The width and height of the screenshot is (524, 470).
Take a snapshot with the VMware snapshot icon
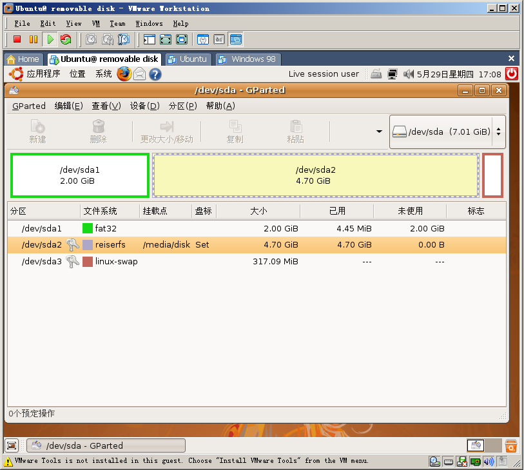coord(91,39)
